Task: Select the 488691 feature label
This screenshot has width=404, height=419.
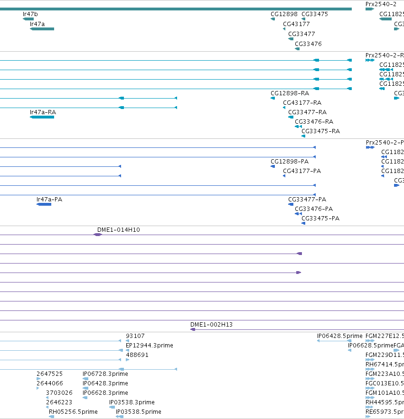Action: [137, 355]
